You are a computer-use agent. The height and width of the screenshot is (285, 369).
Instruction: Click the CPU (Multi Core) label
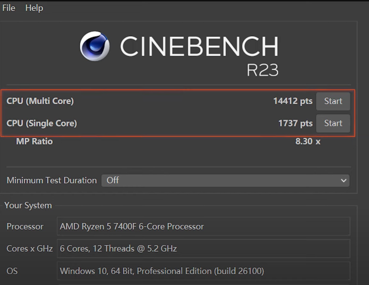coord(40,101)
